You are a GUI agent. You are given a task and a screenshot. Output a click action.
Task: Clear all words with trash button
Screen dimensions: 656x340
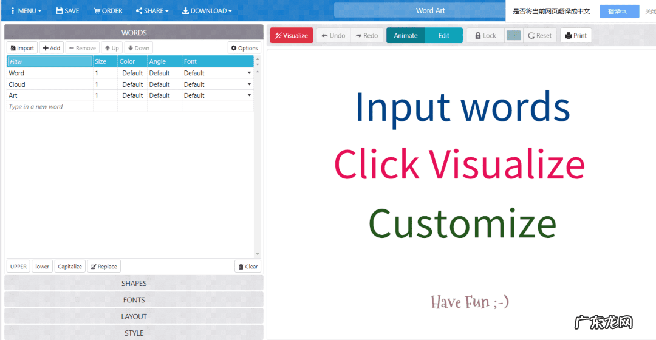pyautogui.click(x=248, y=267)
